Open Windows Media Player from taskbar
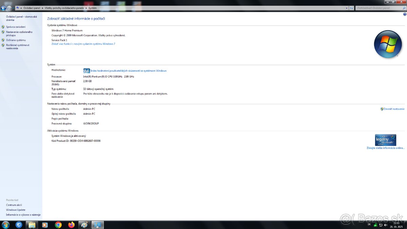The width and height of the screenshot is (407, 229). (45, 225)
